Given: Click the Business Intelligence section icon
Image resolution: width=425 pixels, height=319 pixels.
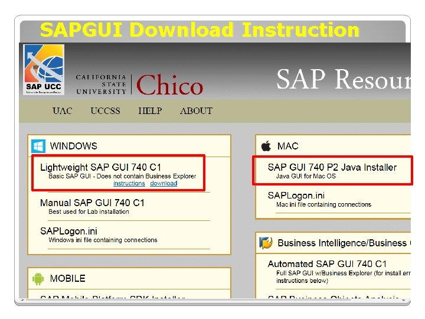Looking at the screenshot, I should click(266, 243).
